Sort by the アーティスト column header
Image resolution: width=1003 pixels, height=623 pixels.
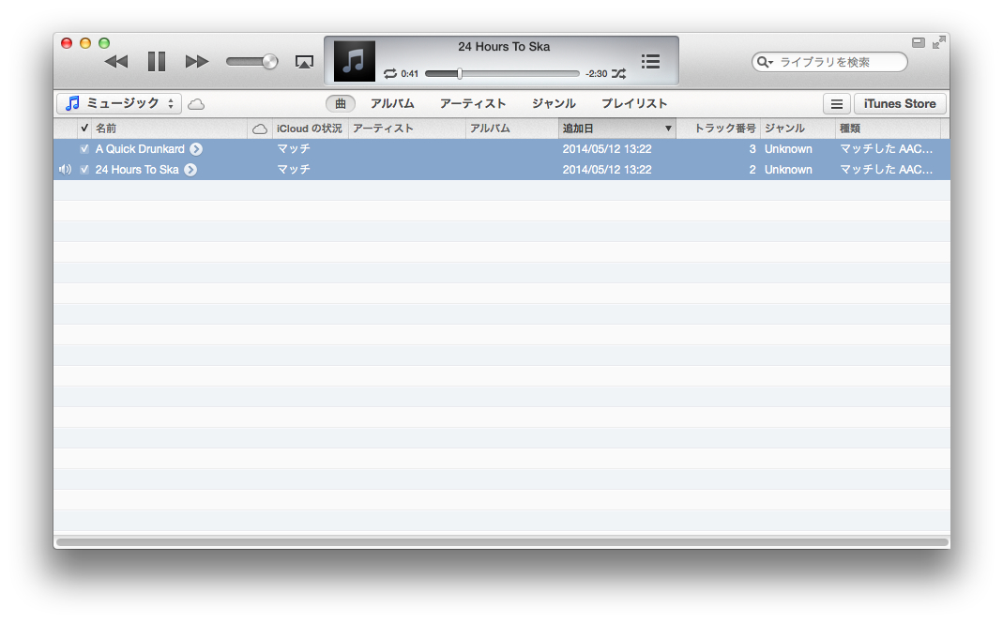tap(407, 129)
